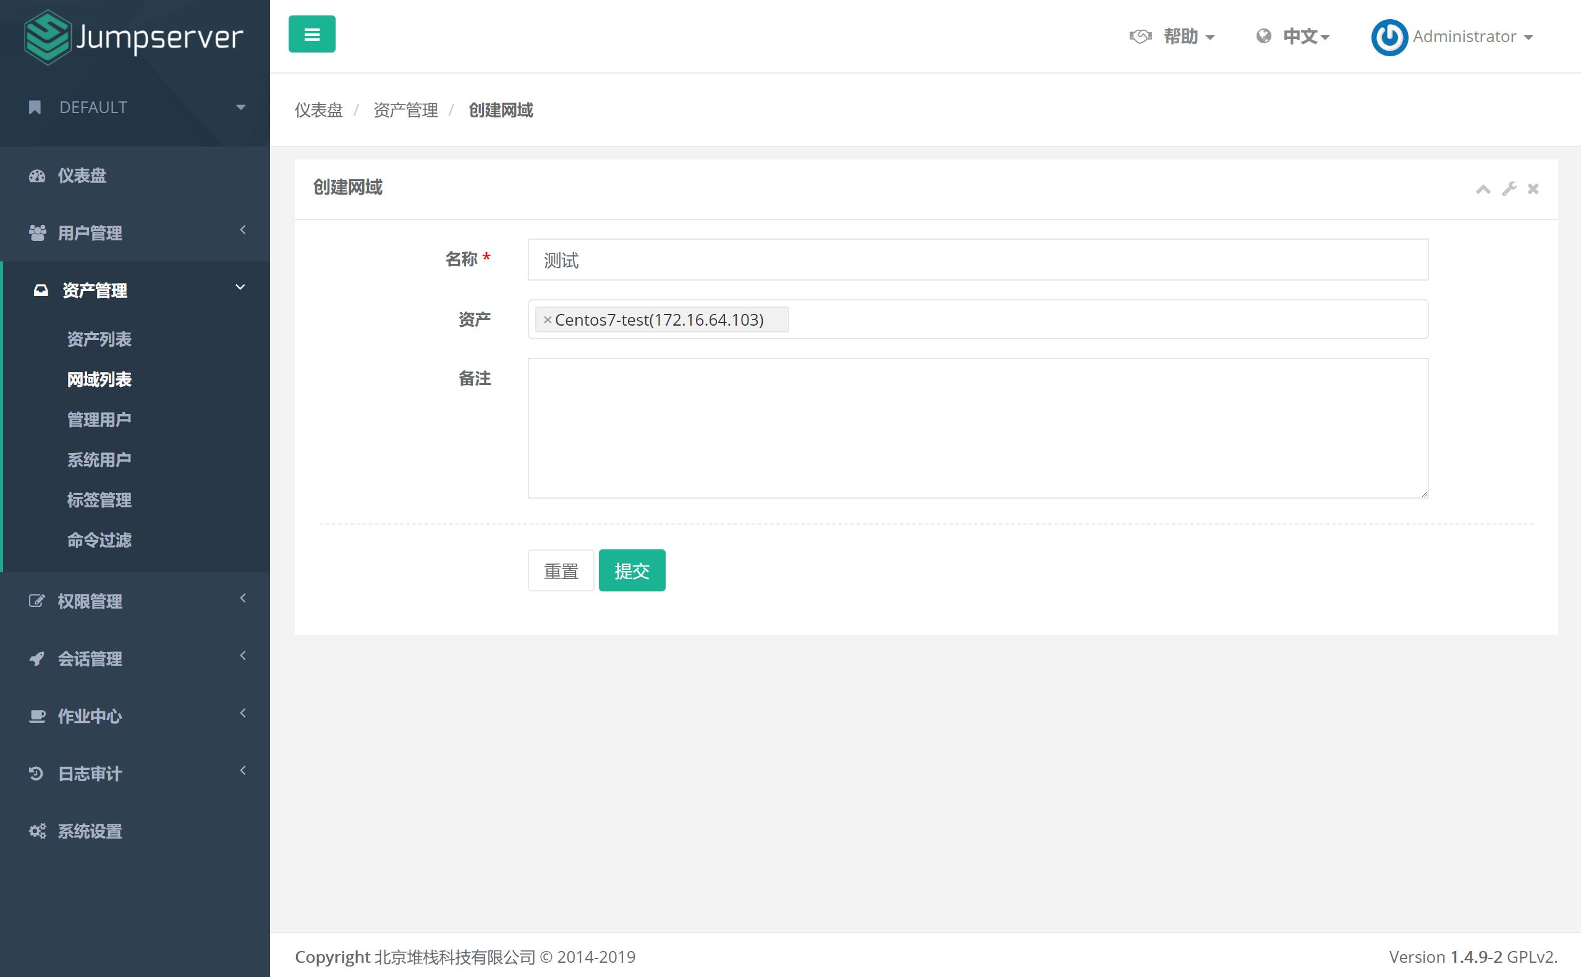Screen dimensions: 1581x977
Task: Click the 重置 button
Action: pyautogui.click(x=561, y=570)
